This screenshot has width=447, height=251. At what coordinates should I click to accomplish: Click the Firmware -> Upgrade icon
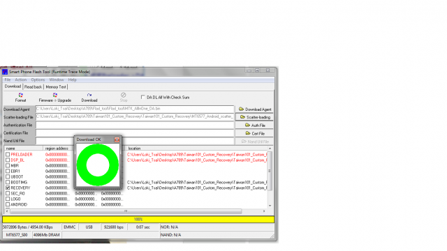click(55, 98)
